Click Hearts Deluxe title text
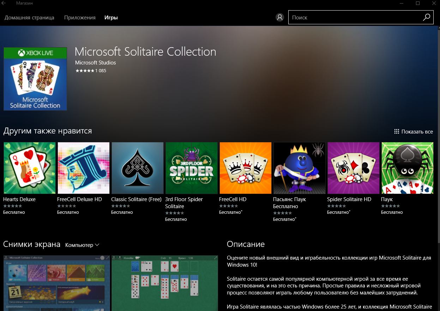 [19, 199]
